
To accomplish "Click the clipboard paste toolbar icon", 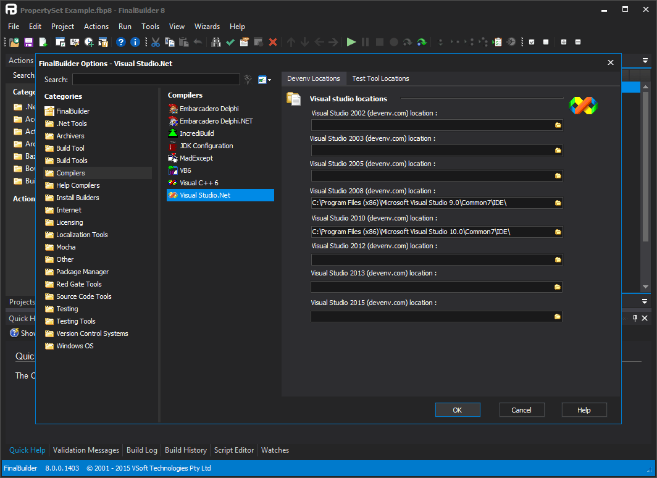I will (x=183, y=42).
